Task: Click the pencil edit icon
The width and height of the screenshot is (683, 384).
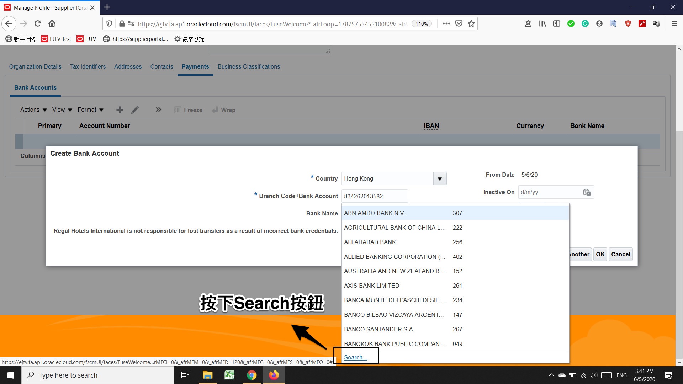Action: click(135, 110)
